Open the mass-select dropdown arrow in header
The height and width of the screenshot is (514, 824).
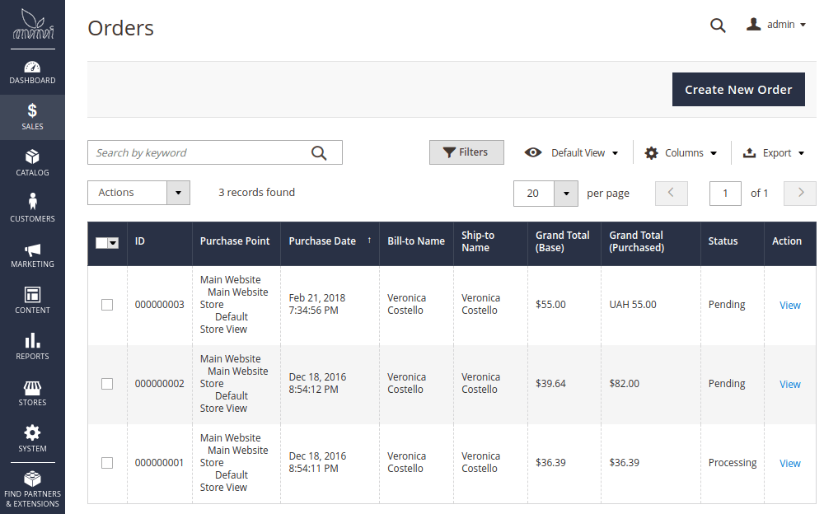[x=113, y=242]
